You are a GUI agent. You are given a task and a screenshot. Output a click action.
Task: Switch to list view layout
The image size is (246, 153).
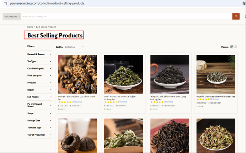[x=236, y=47]
